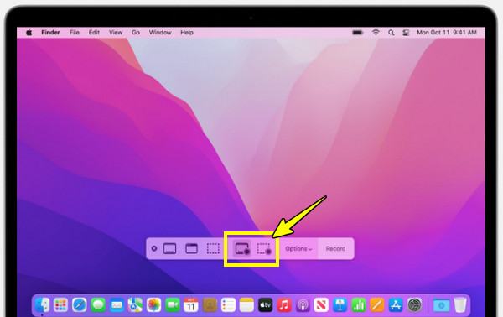Open Control Center in menu bar
Screen dimensions: 503x317
[x=406, y=33]
